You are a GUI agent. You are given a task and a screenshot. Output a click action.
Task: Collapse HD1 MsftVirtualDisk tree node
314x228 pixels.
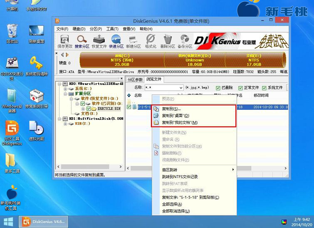pos(59,119)
